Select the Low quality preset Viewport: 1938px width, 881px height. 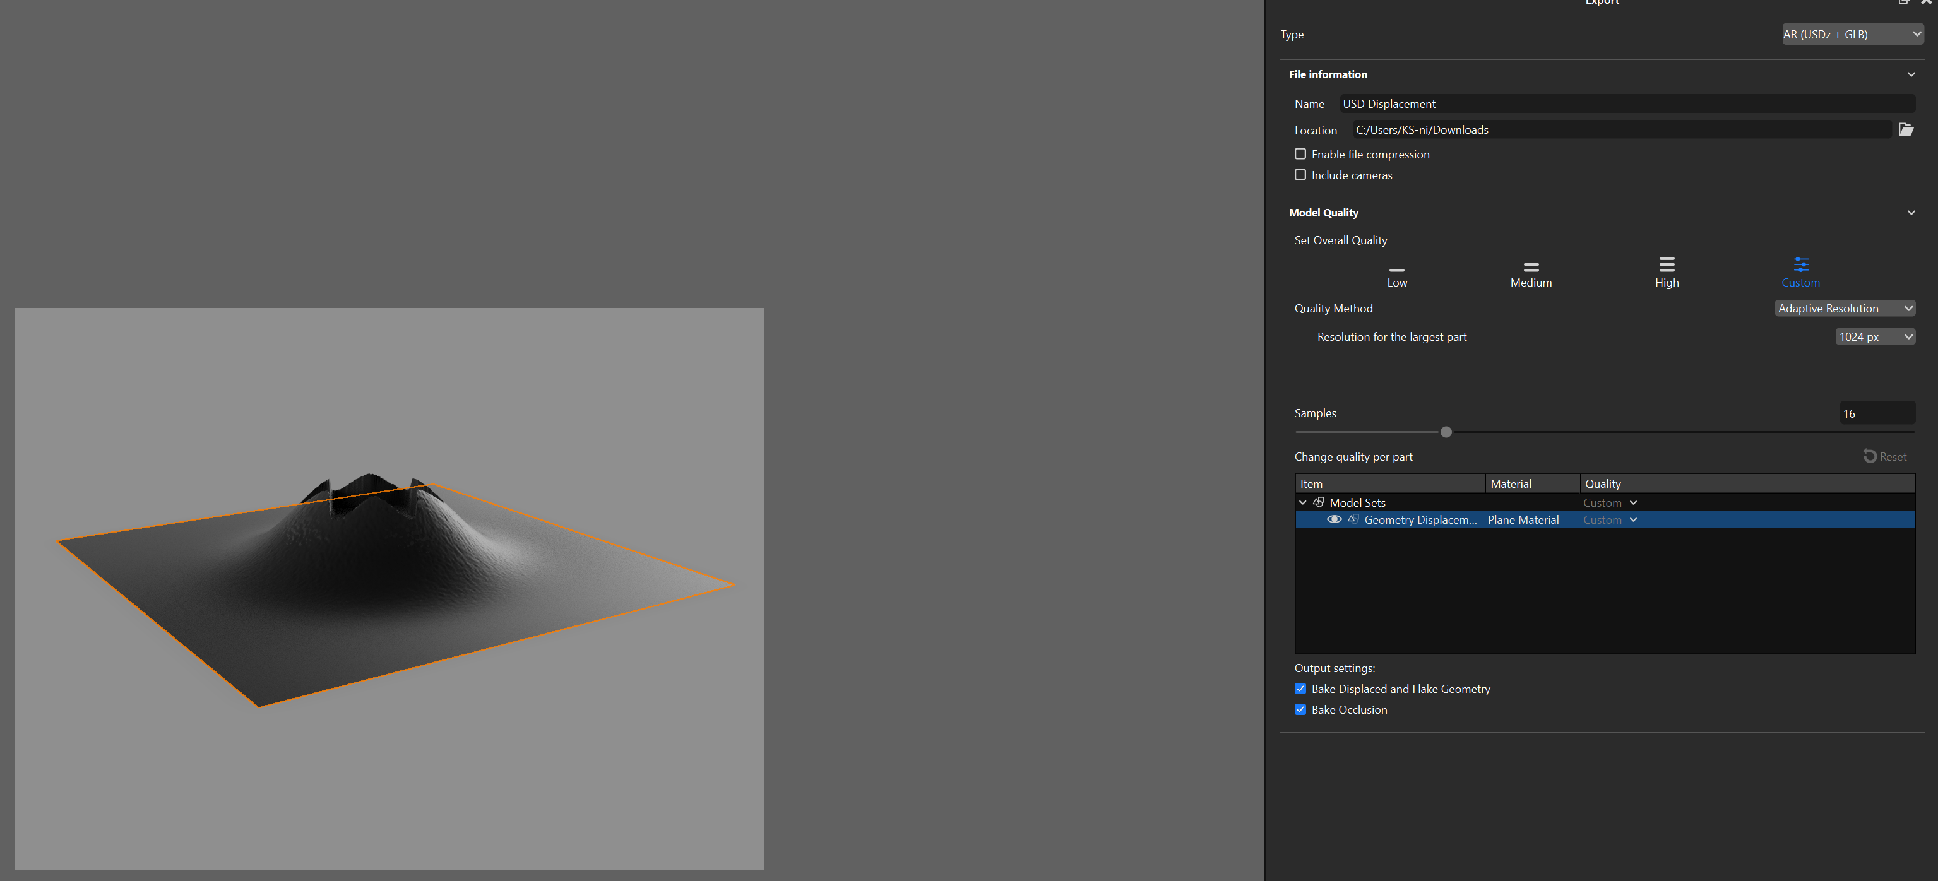click(1396, 276)
